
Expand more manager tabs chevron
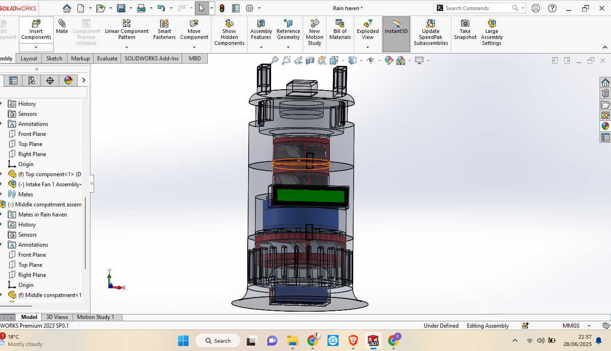pyautogui.click(x=83, y=81)
